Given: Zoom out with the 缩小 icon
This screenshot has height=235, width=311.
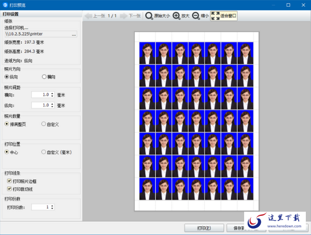Looking at the screenshot, I should pyautogui.click(x=196, y=16).
